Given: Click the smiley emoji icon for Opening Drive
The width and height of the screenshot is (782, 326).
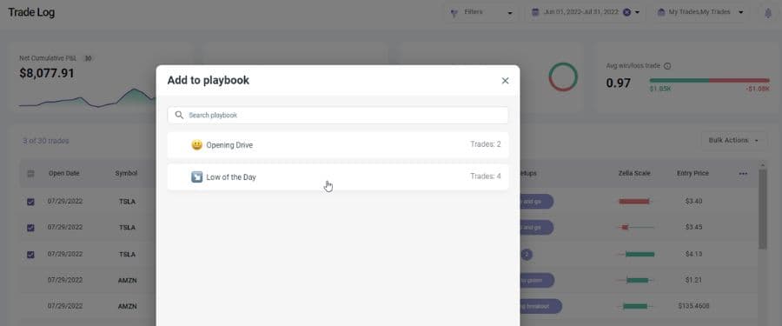Looking at the screenshot, I should 197,145.
